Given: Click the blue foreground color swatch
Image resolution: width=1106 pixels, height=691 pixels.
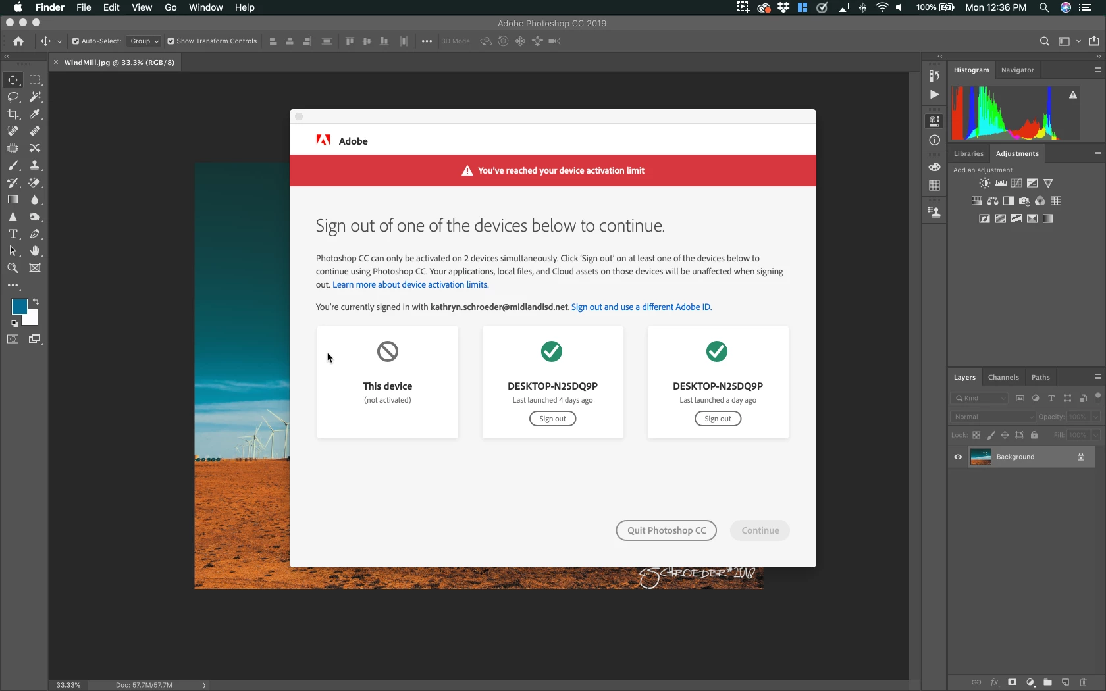Looking at the screenshot, I should click(18, 307).
